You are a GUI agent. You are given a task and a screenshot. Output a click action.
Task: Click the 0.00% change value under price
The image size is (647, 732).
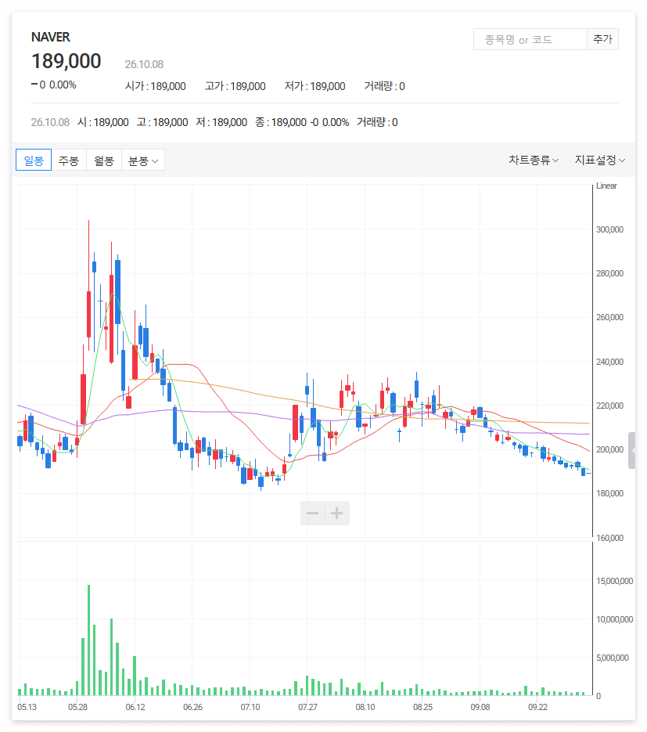pyautogui.click(x=63, y=85)
